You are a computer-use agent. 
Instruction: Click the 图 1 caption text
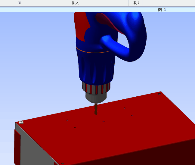pyautogui.click(x=162, y=10)
